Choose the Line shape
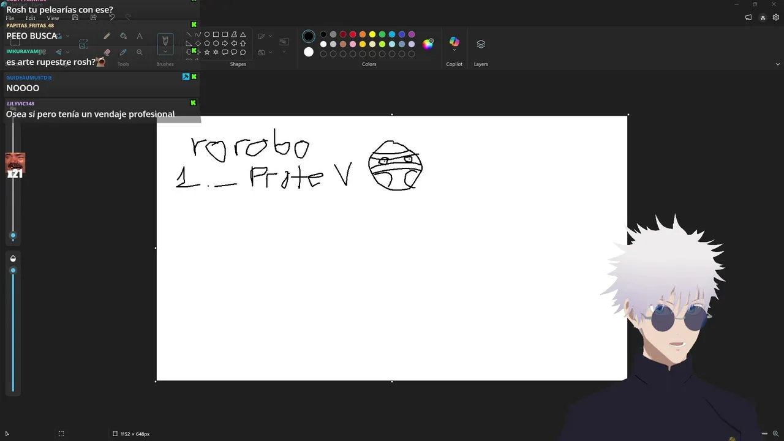The width and height of the screenshot is (784, 441). 189,34
